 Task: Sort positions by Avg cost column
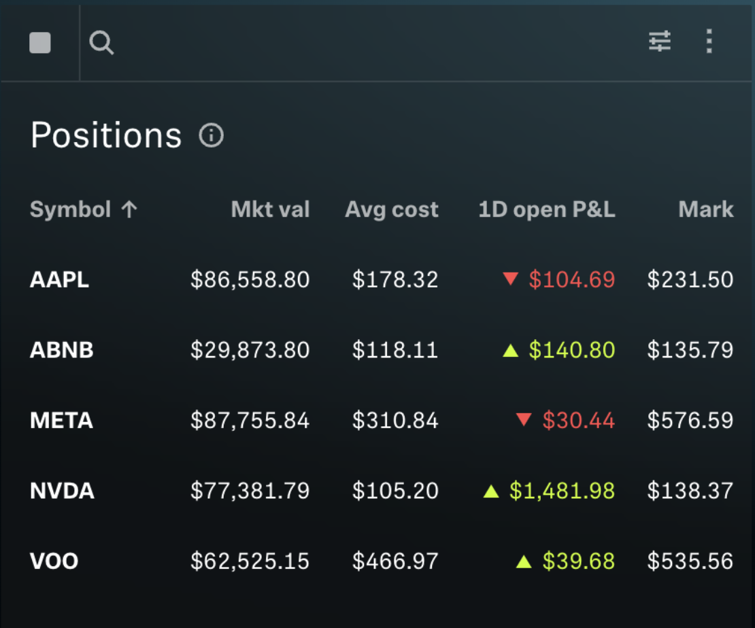click(391, 209)
